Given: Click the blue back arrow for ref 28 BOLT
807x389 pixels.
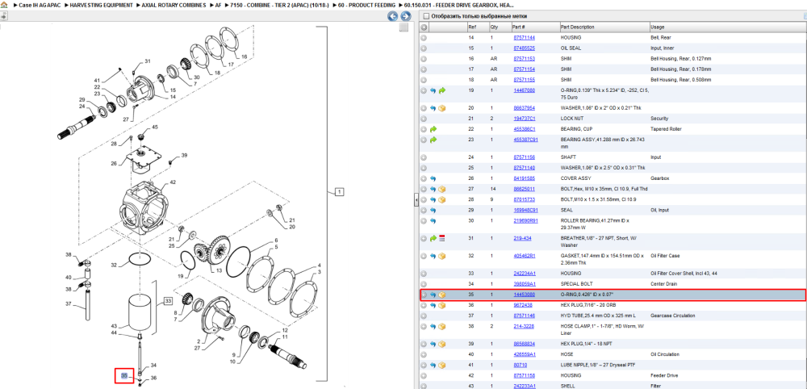Looking at the screenshot, I should pos(433,199).
